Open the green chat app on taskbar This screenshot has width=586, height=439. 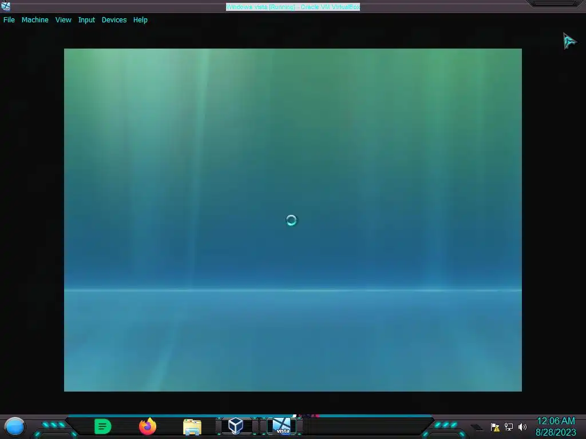(103, 426)
